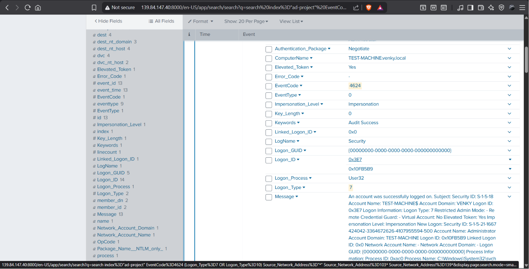Click the TEST-MACHINE.venky.local value
This screenshot has width=529, height=269.
pyautogui.click(x=377, y=58)
